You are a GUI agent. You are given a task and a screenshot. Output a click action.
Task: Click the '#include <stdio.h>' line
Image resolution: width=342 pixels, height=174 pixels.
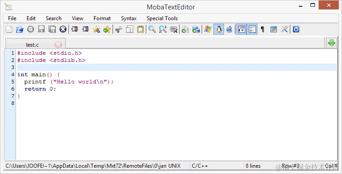(x=49, y=53)
